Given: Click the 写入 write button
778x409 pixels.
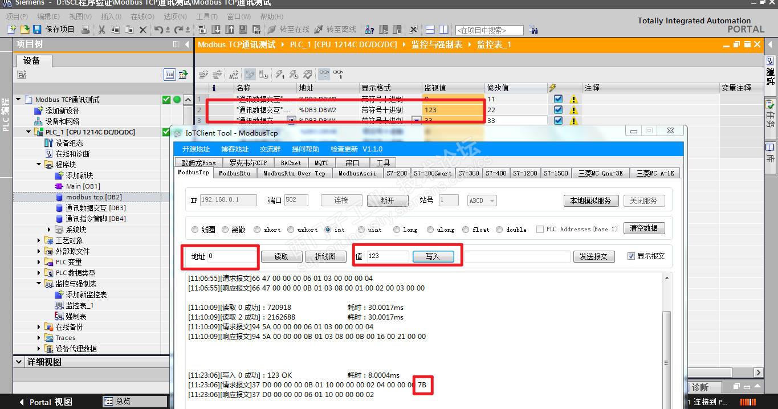Looking at the screenshot, I should (x=433, y=256).
